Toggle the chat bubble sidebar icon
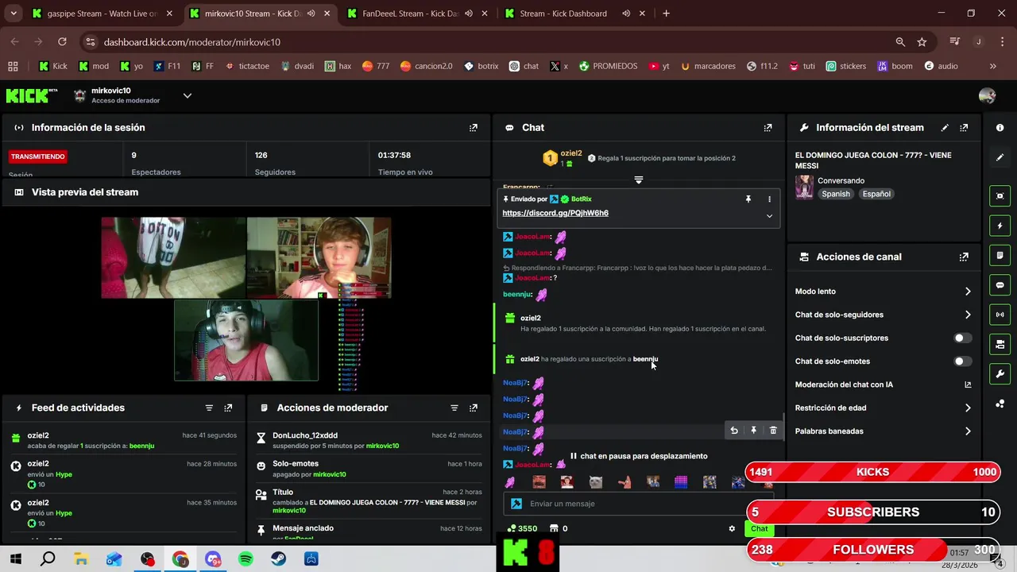Viewport: 1017px width, 572px height. tap(1000, 285)
